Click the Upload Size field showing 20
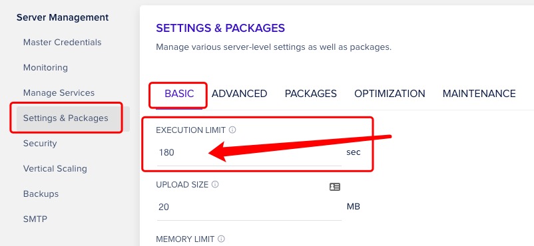The height and width of the screenshot is (246, 534). pos(249,207)
